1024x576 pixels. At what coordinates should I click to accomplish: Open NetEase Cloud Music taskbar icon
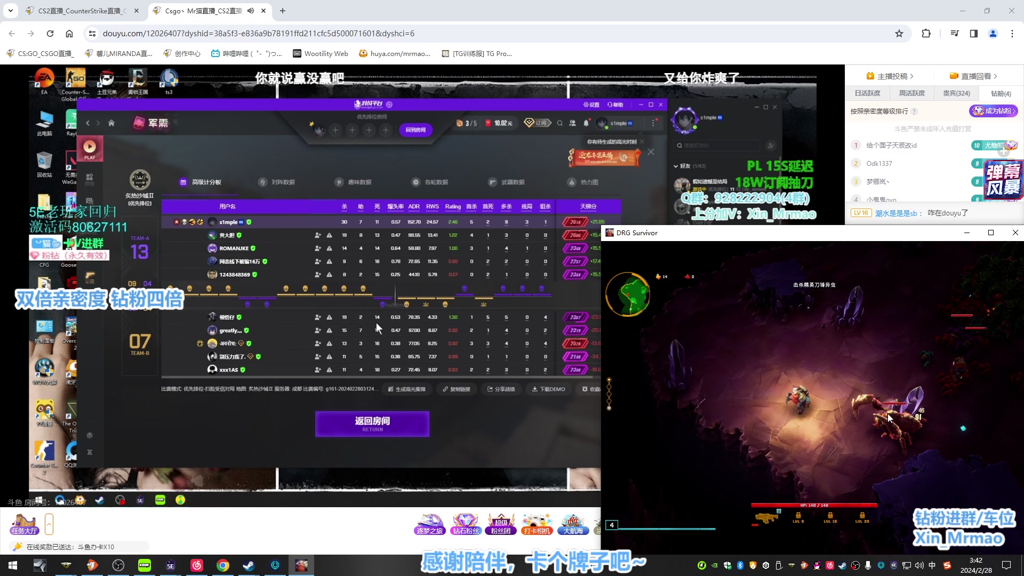pos(197,565)
